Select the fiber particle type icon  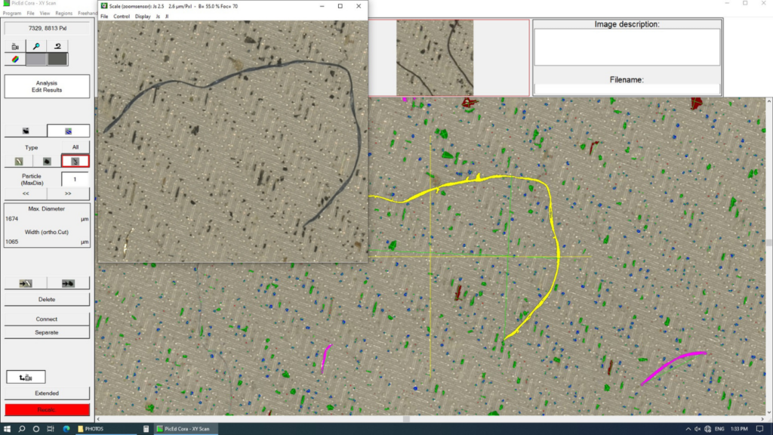point(75,162)
